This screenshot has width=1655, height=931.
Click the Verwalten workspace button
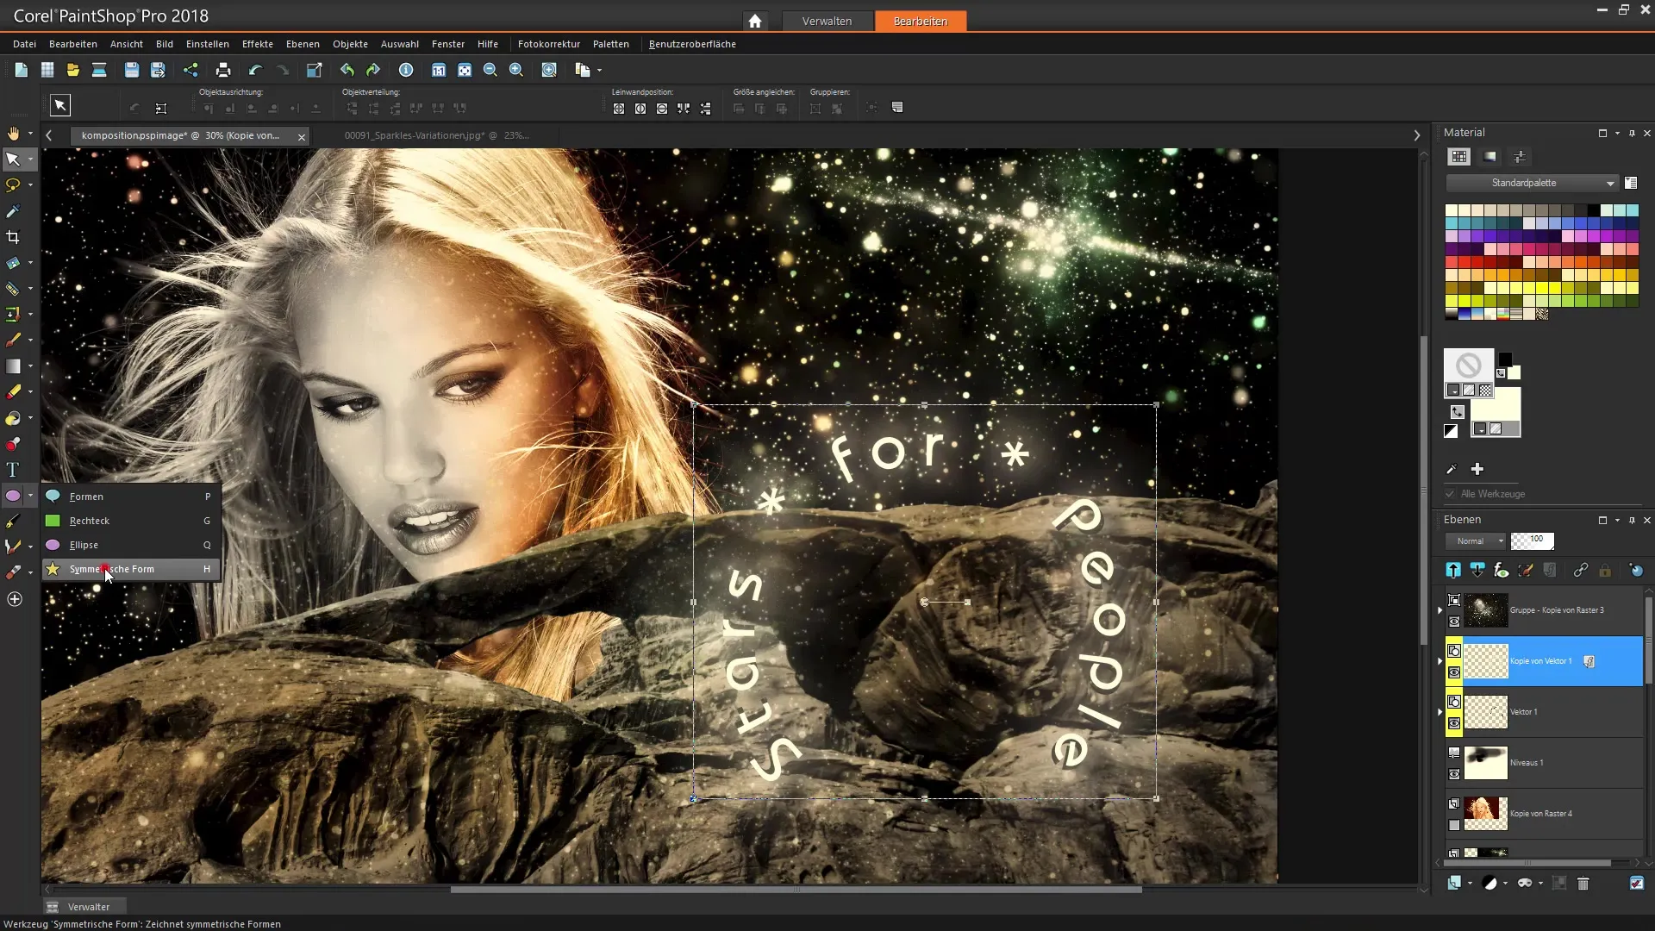[x=826, y=21]
